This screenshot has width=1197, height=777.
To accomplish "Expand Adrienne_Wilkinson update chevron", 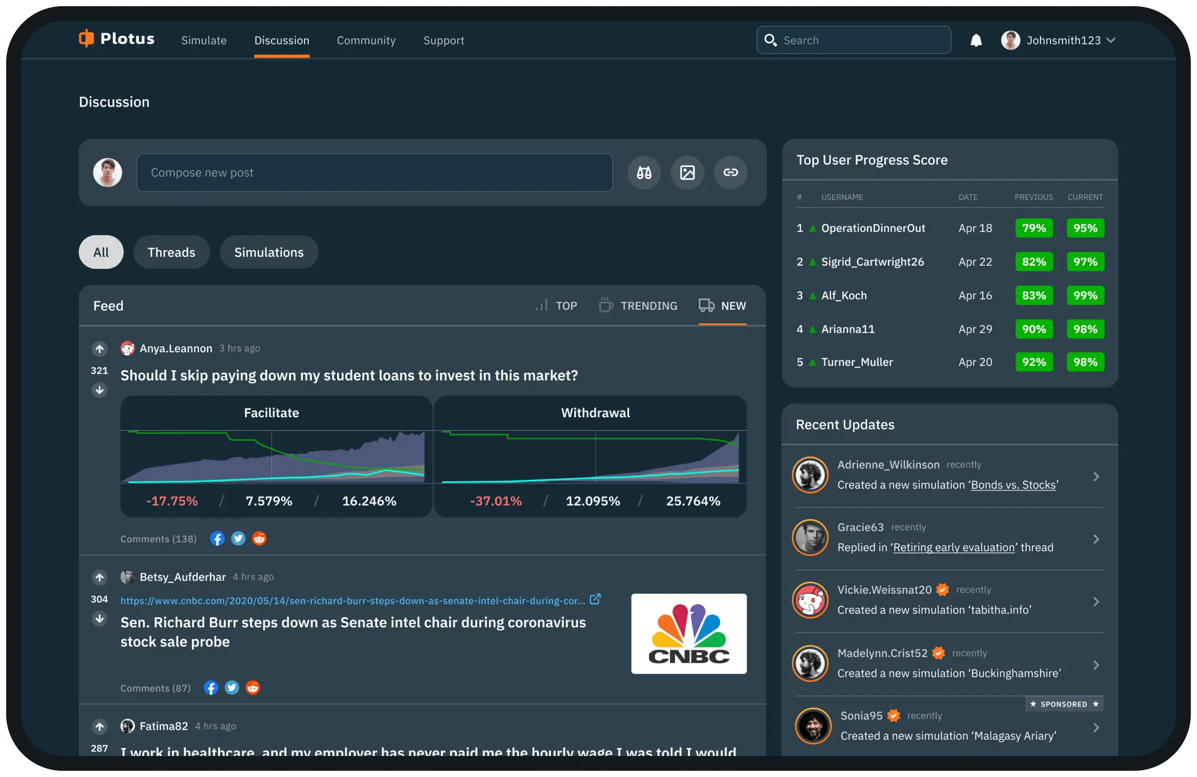I will [x=1096, y=477].
